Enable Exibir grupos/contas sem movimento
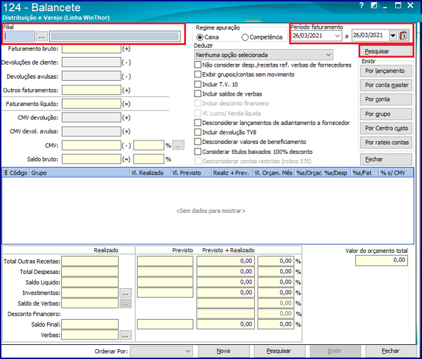Image resolution: width=422 pixels, height=359 pixels. pos(197,74)
